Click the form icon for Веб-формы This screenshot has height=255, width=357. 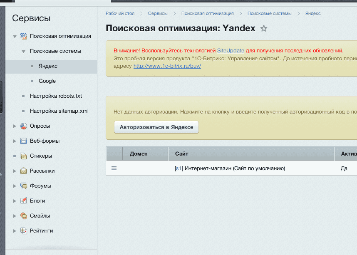pyautogui.click(x=23, y=141)
